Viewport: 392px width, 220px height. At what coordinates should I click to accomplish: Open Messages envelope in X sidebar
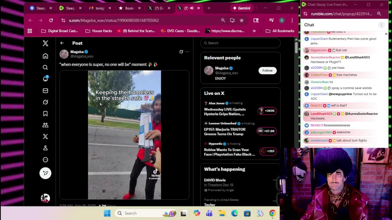click(45, 90)
